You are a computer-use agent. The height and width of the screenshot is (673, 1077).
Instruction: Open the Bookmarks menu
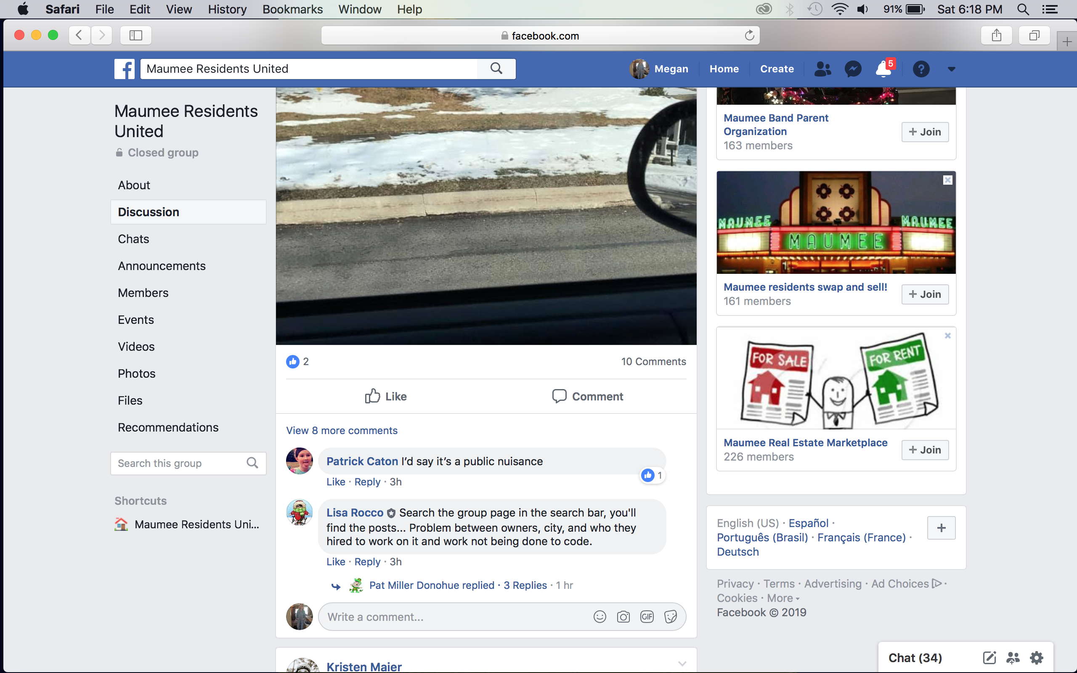pyautogui.click(x=292, y=9)
